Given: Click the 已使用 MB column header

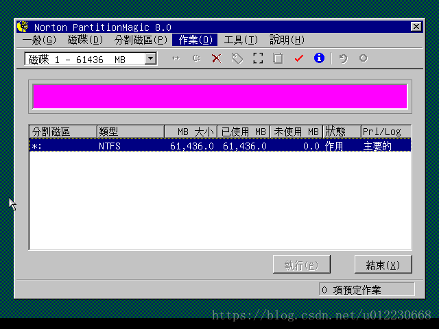Looking at the screenshot, I should (244, 132).
